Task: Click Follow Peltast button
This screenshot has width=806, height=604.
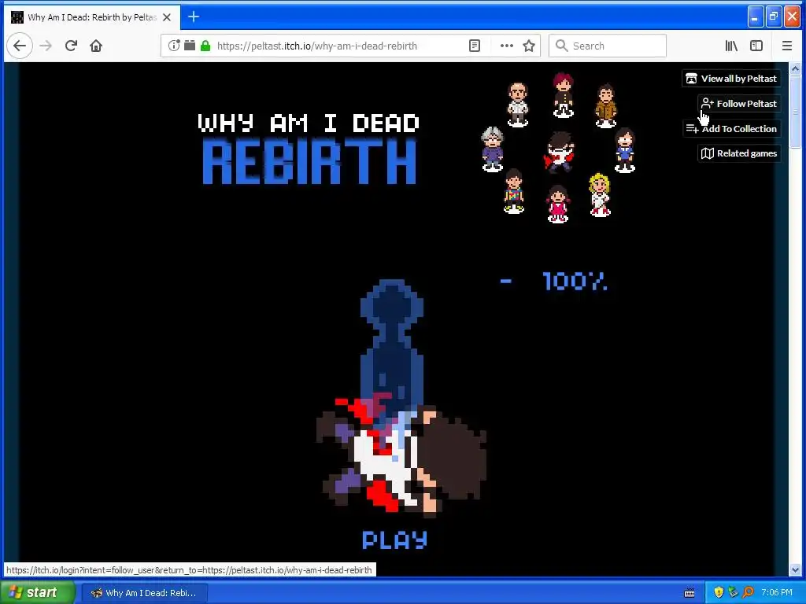Action: [739, 104]
